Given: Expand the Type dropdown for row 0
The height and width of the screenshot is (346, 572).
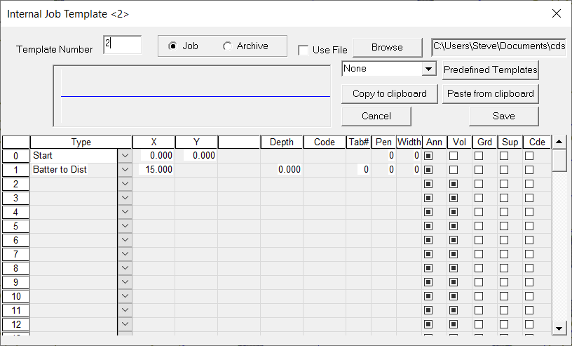Looking at the screenshot, I should (x=125, y=156).
